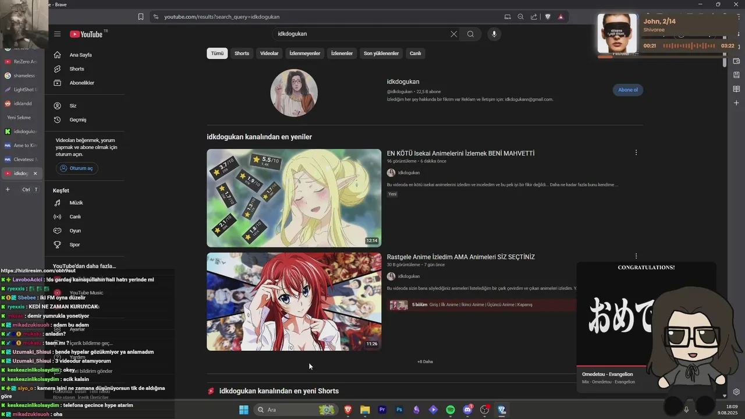Open File Explorer from taskbar

pos(365,410)
